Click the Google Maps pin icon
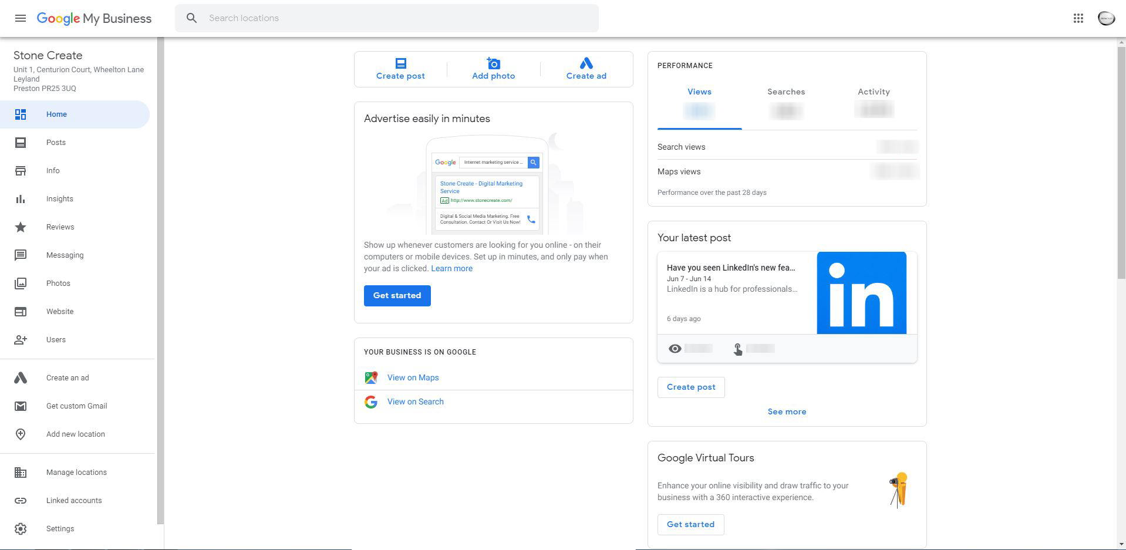Screen dimensions: 1126x550 (371, 377)
